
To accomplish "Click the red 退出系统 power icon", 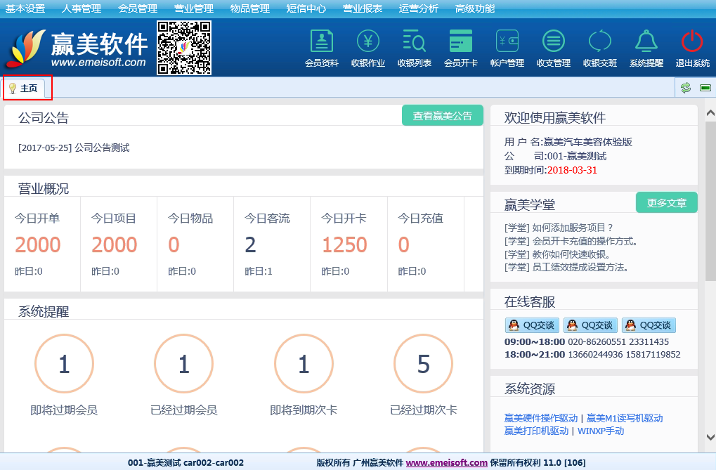I will (693, 43).
